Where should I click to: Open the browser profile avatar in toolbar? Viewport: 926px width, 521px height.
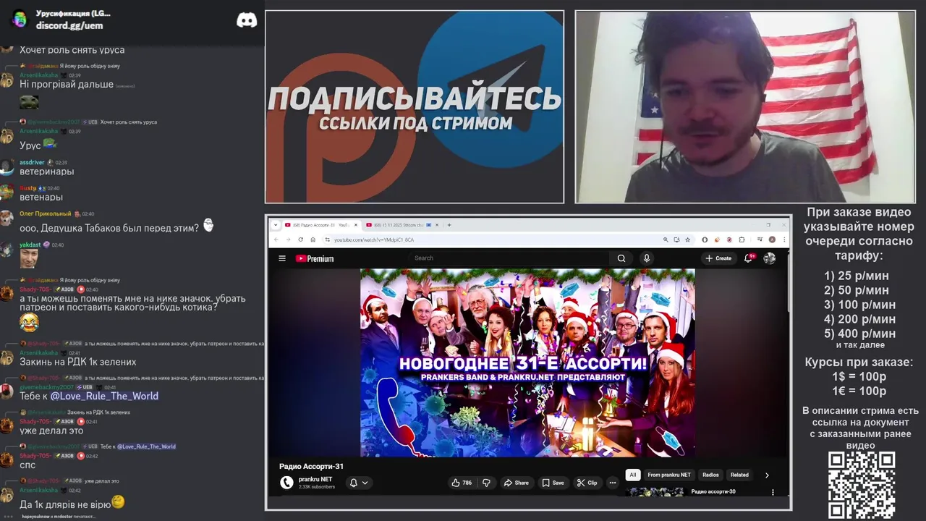point(773,240)
